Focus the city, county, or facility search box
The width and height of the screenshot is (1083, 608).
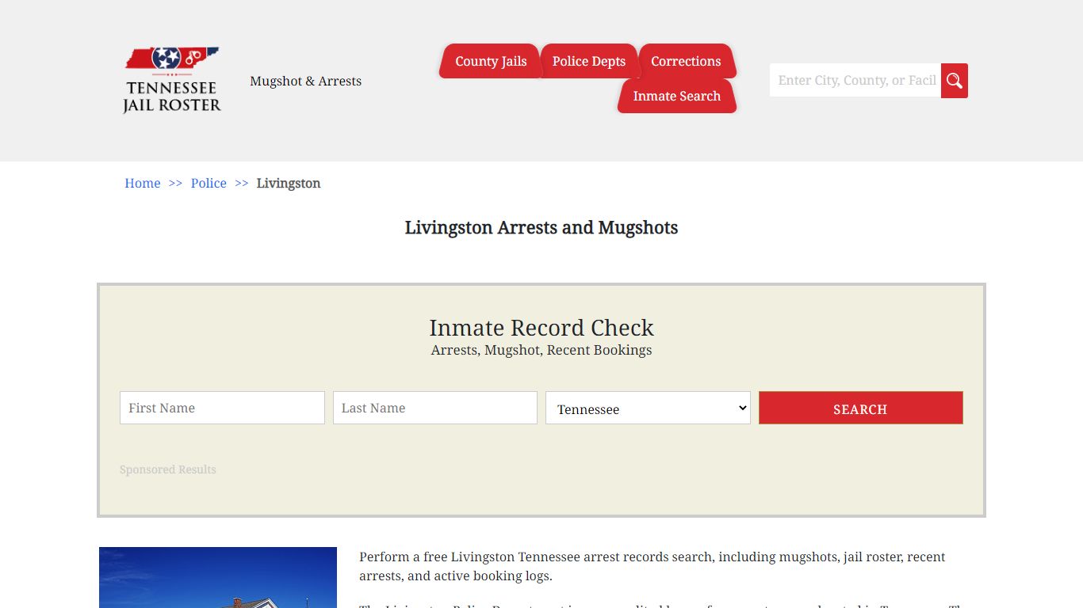[855, 81]
